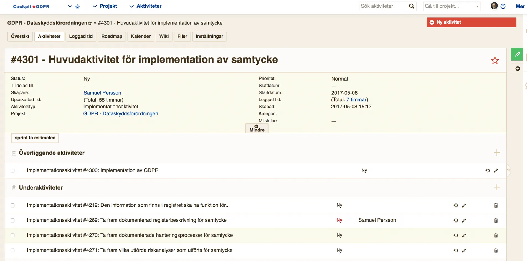Click the power logout icon
The width and height of the screenshot is (527, 261).
tap(503, 6)
